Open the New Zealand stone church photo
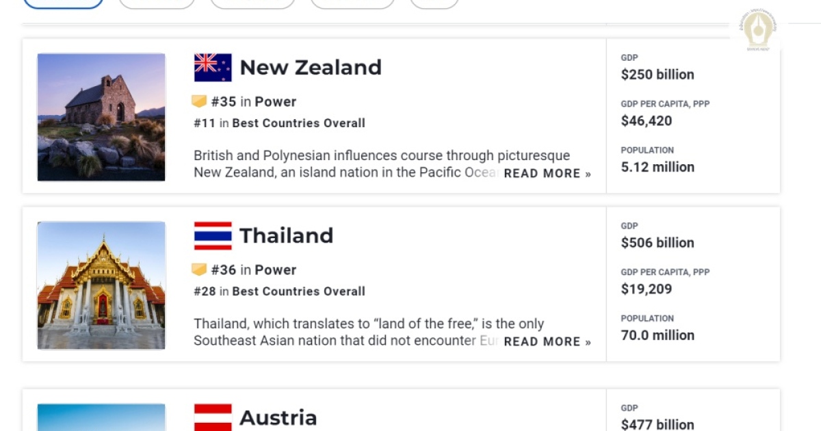 [x=101, y=117]
